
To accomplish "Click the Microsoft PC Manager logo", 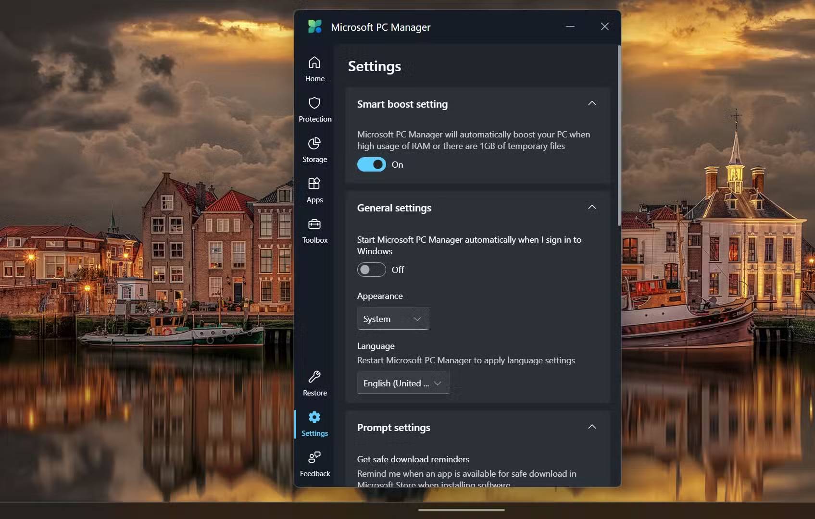I will (x=315, y=27).
